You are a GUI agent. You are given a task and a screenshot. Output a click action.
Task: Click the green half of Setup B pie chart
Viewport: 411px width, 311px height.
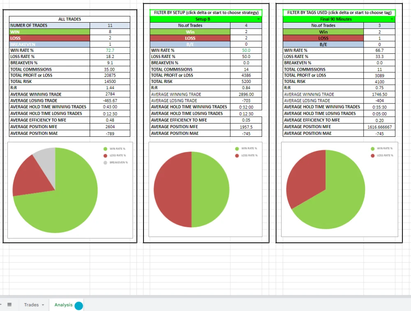pos(210,189)
